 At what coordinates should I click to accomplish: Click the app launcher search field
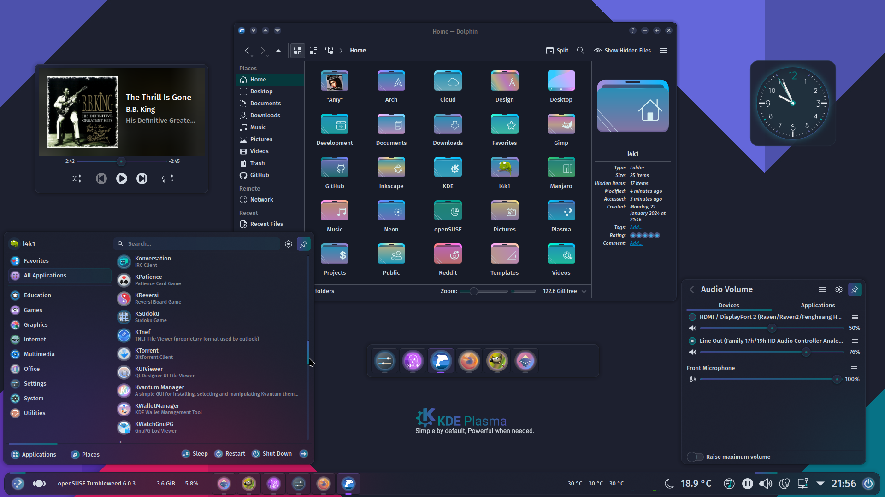pos(197,244)
